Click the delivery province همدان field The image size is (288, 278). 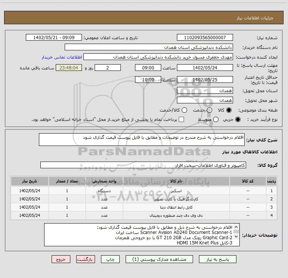(x=205, y=91)
